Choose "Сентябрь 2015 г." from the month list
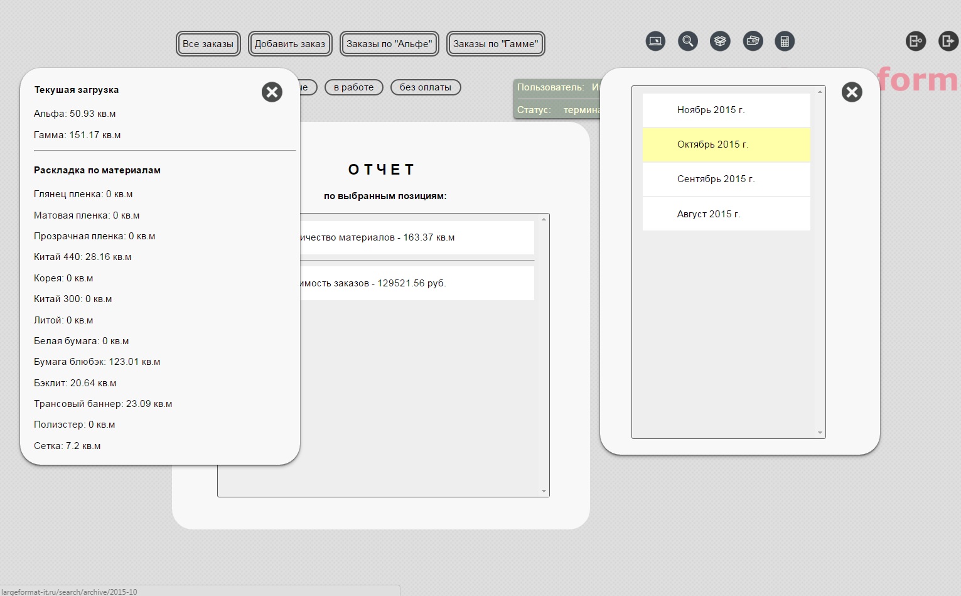The height and width of the screenshot is (596, 961). click(x=726, y=179)
